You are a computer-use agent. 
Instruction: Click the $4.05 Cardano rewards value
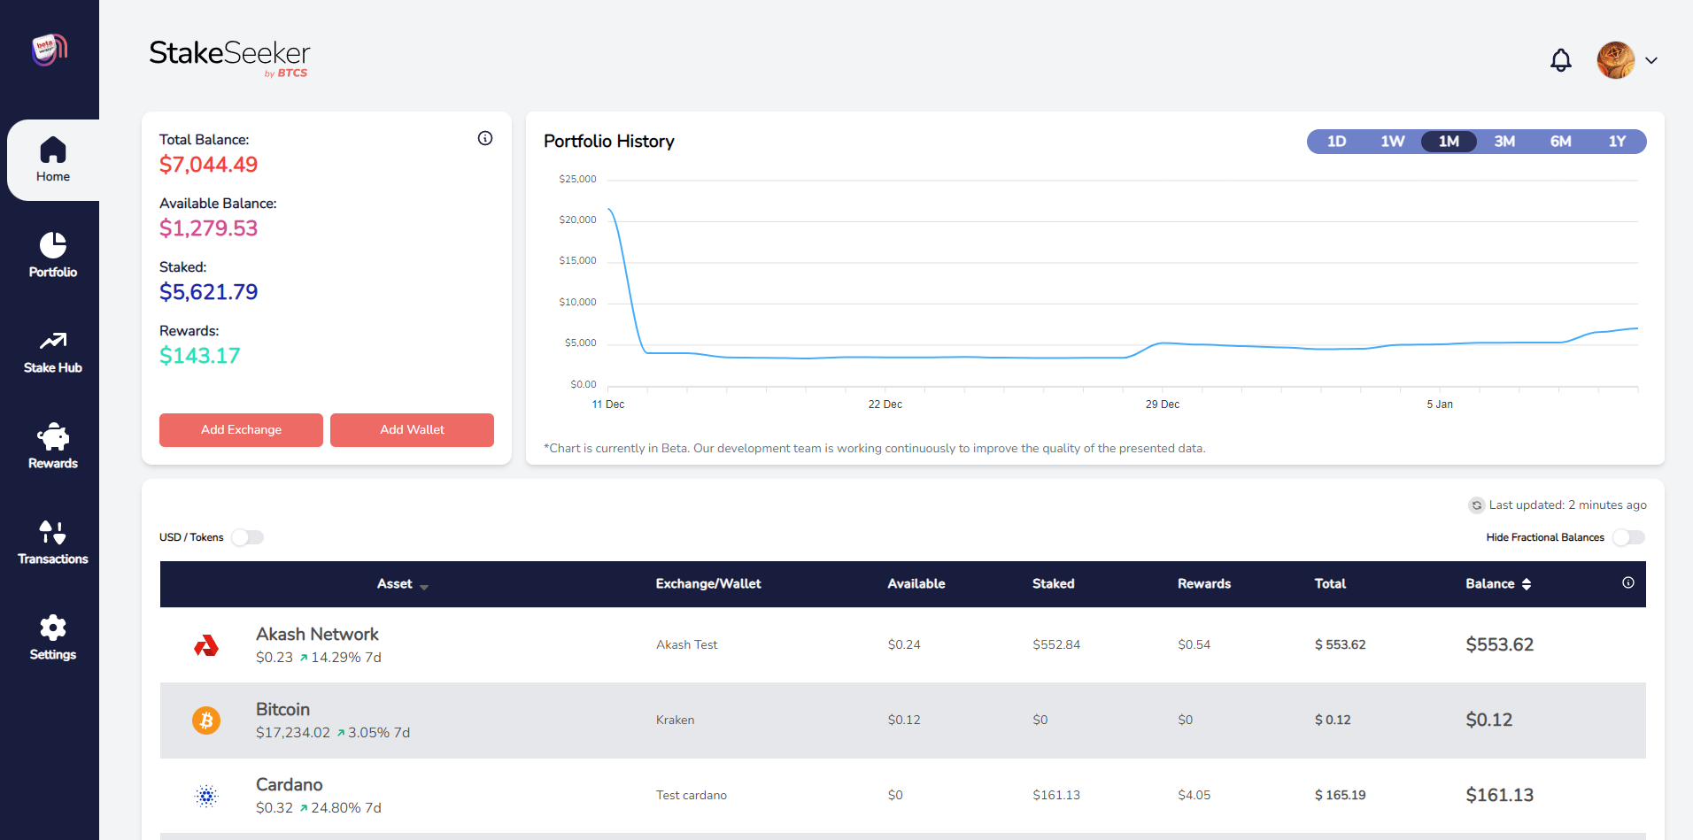click(x=1194, y=796)
